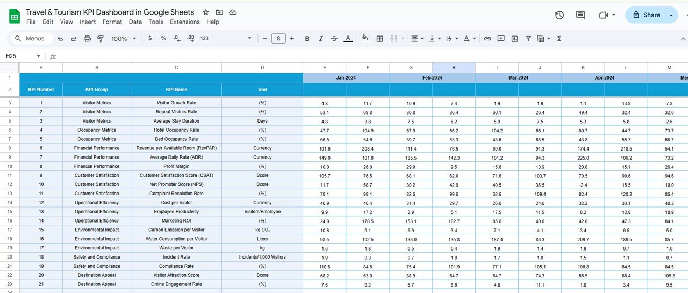
Task: Open the File menu
Action: point(31,22)
